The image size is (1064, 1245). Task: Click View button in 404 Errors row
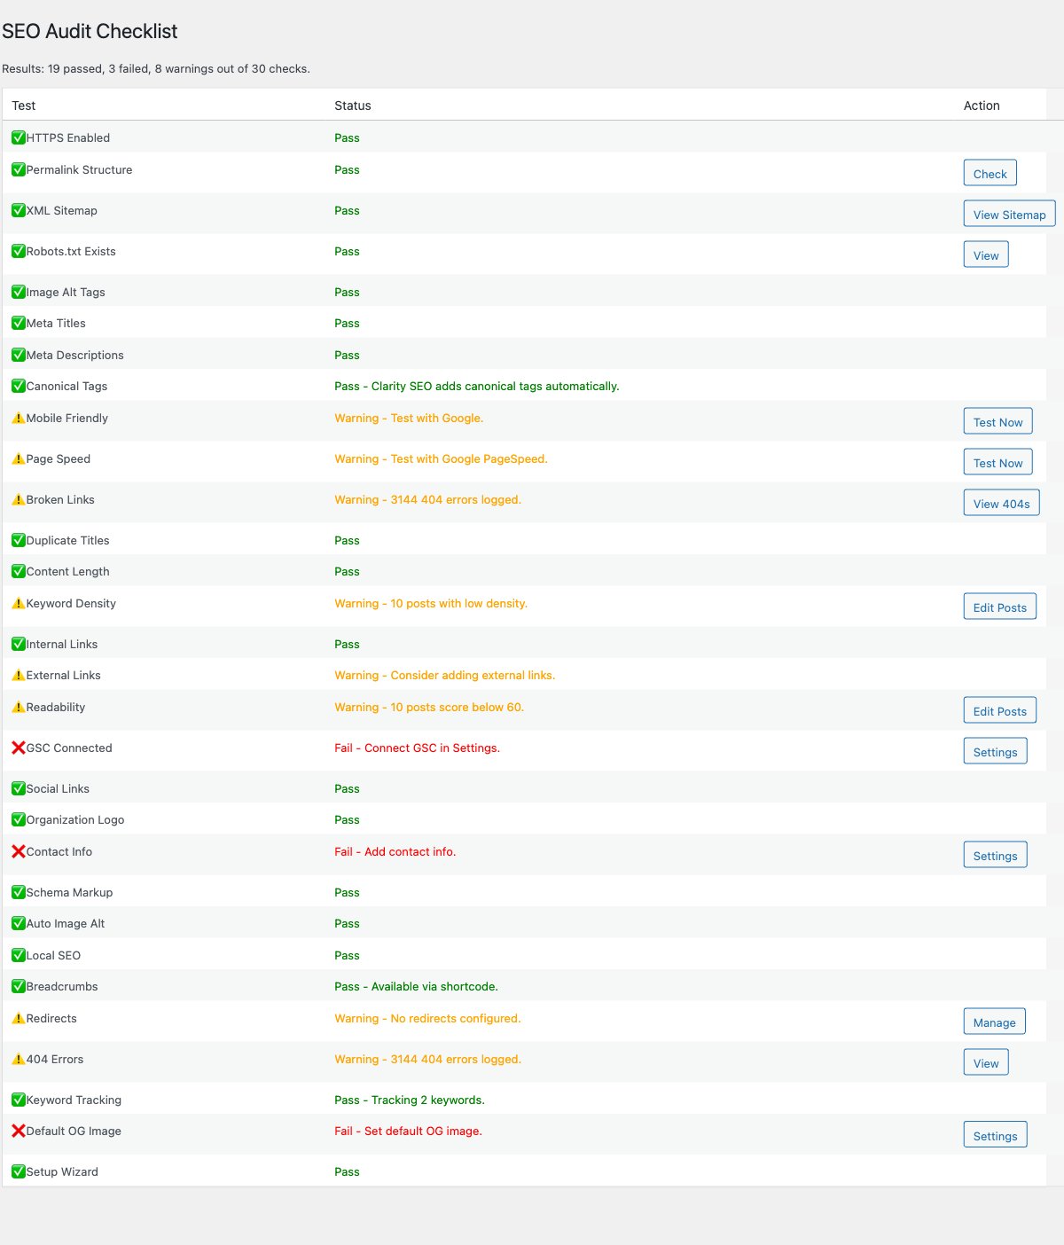(x=986, y=1062)
